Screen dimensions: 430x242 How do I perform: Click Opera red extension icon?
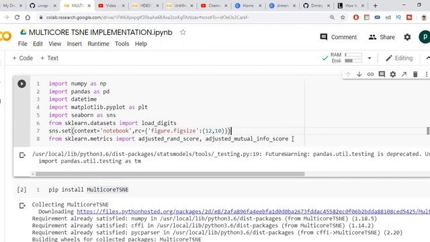point(356,17)
